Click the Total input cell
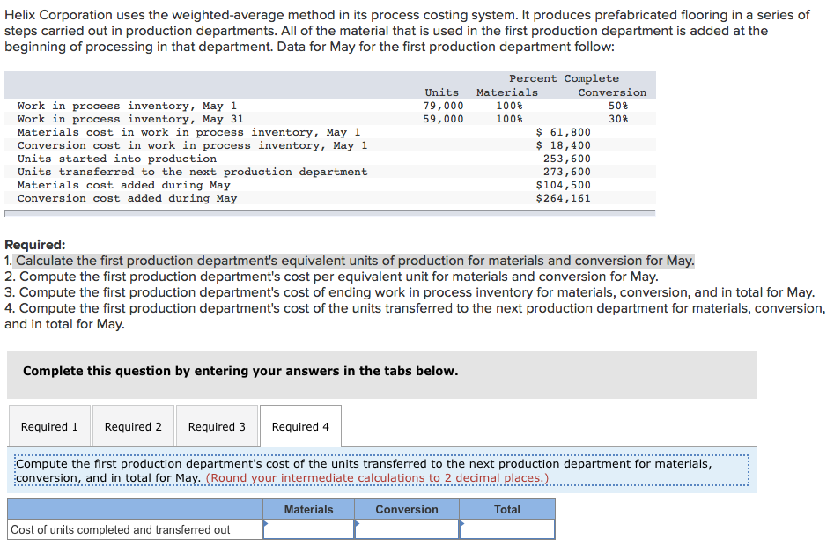Image resolution: width=834 pixels, height=546 pixels. [507, 529]
